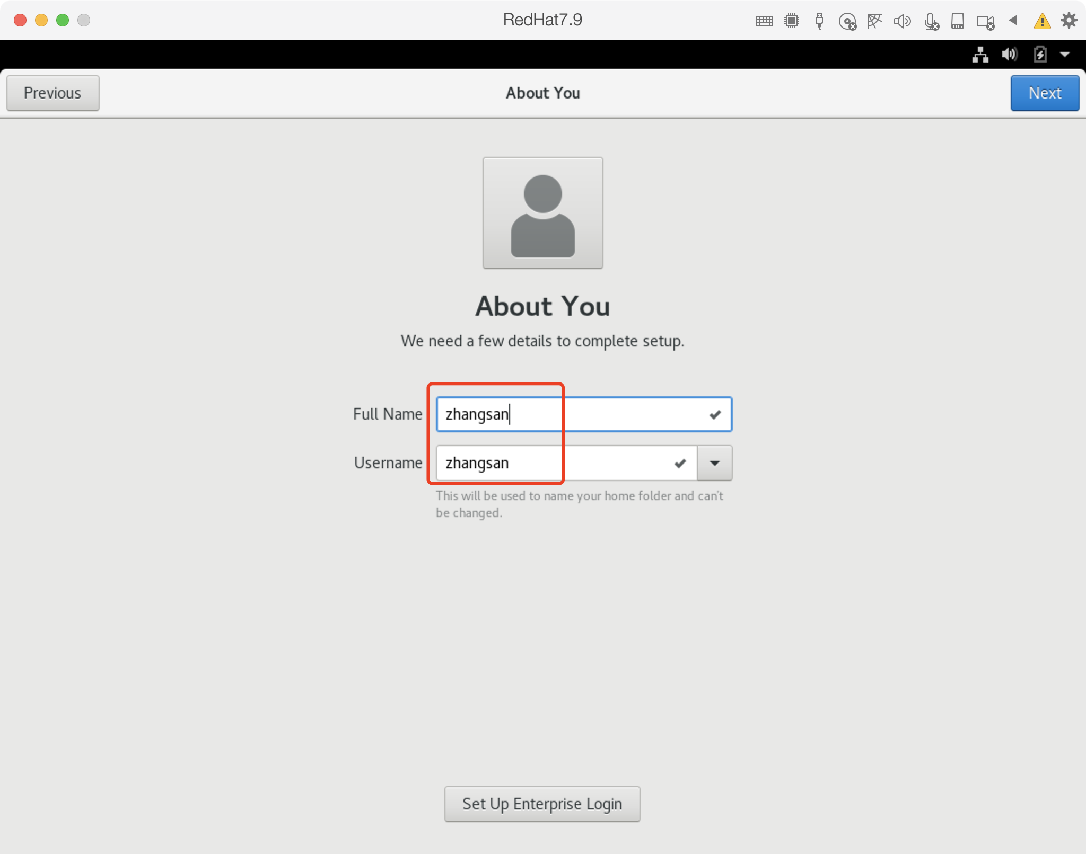The width and height of the screenshot is (1086, 854).
Task: Click the CD/DVD drive icon
Action: 847,22
